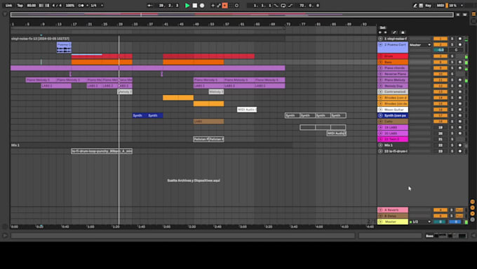Click the Session Record circle button
Viewport: 477px width, 269px height.
(236, 6)
